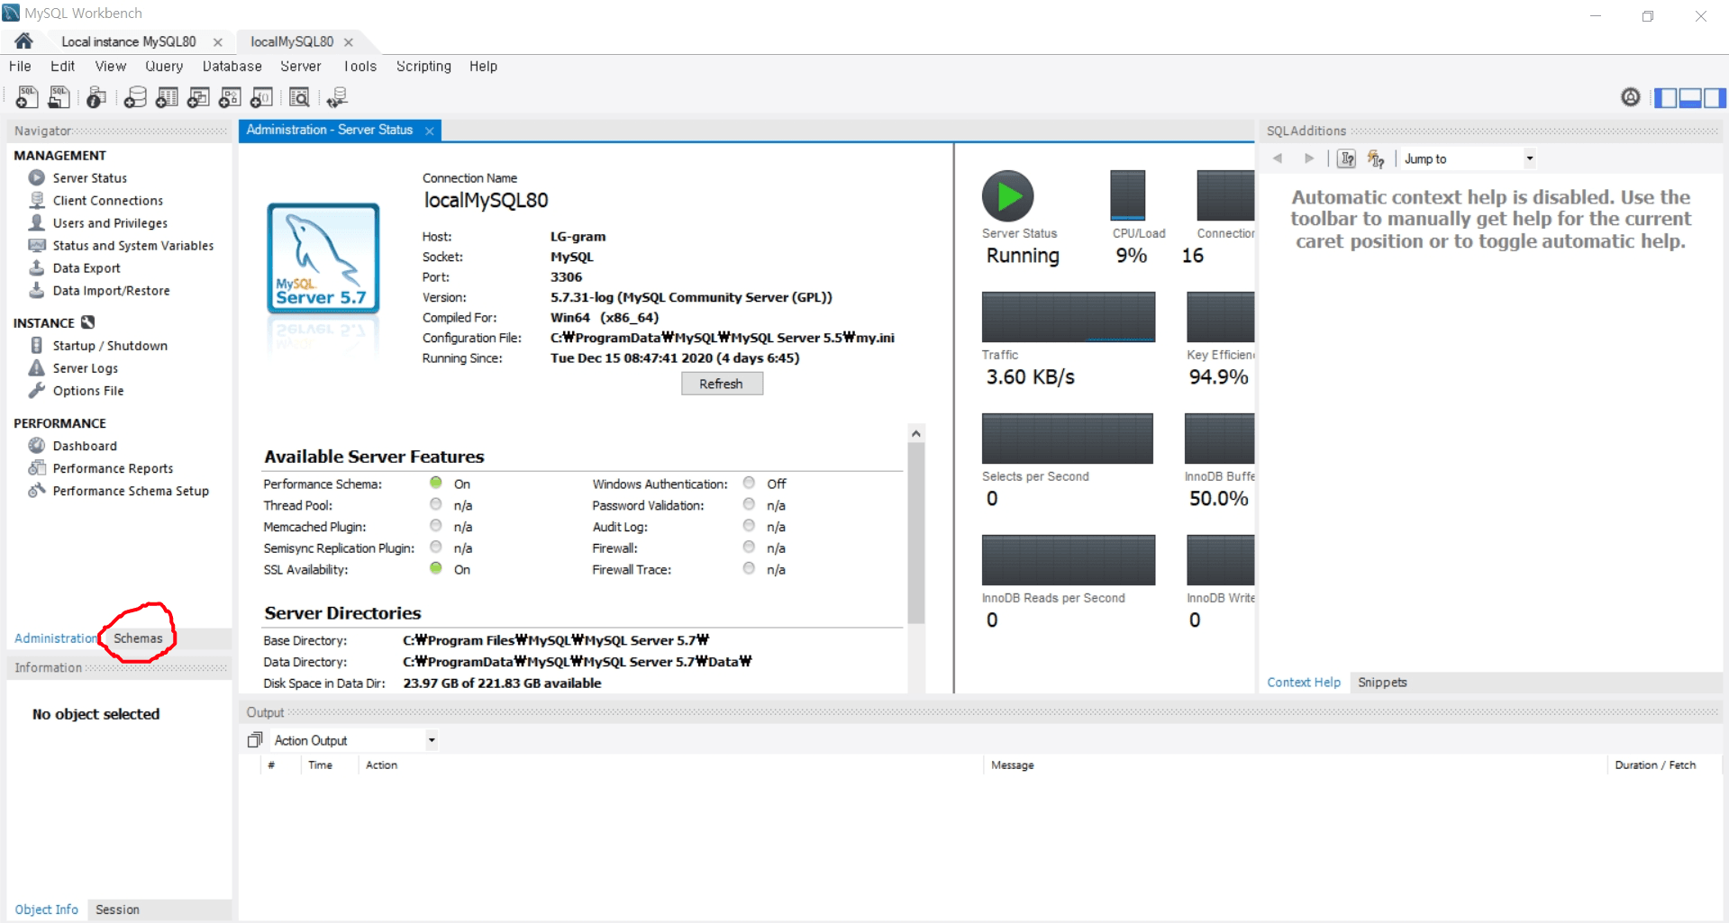Screen dimensions: 1729x923
Task: Create new table toolbar icon
Action: pos(167,97)
